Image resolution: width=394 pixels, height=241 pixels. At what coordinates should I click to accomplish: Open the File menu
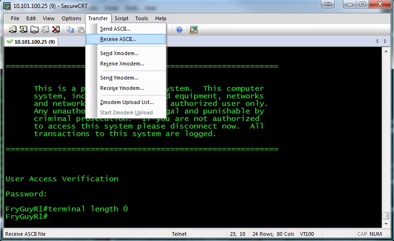click(15, 18)
